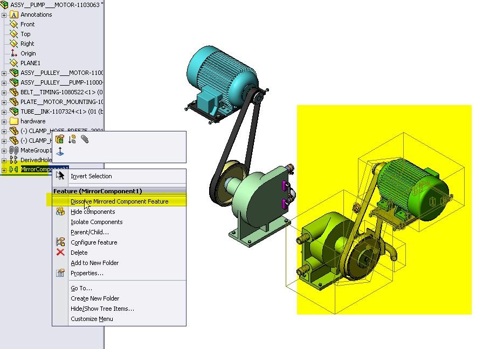Click the hardware folder icon
Image resolution: width=497 pixels, height=349 pixels.
14,121
